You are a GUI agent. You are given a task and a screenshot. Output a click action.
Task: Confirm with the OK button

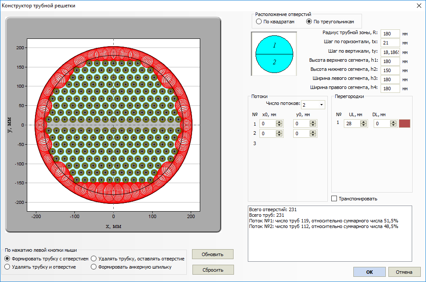[x=369, y=272]
